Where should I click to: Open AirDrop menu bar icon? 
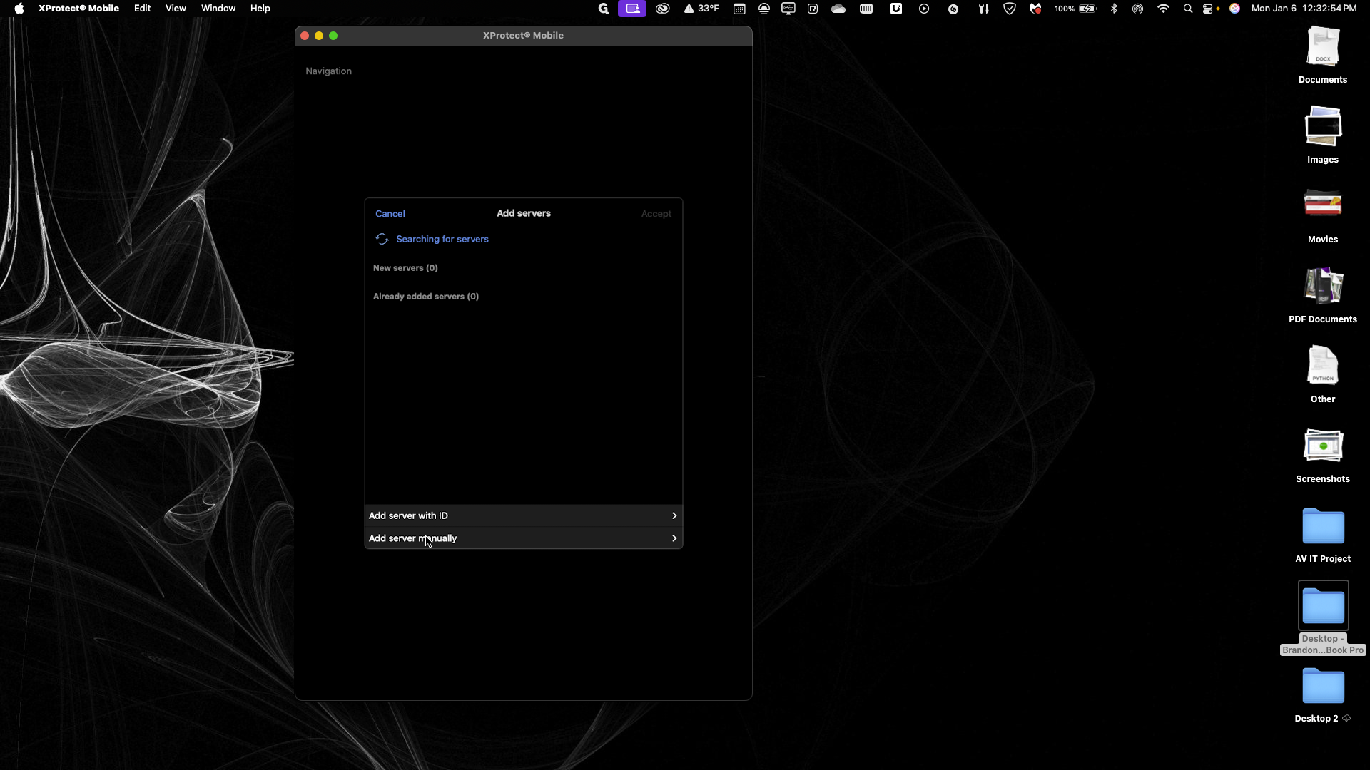tap(1138, 9)
